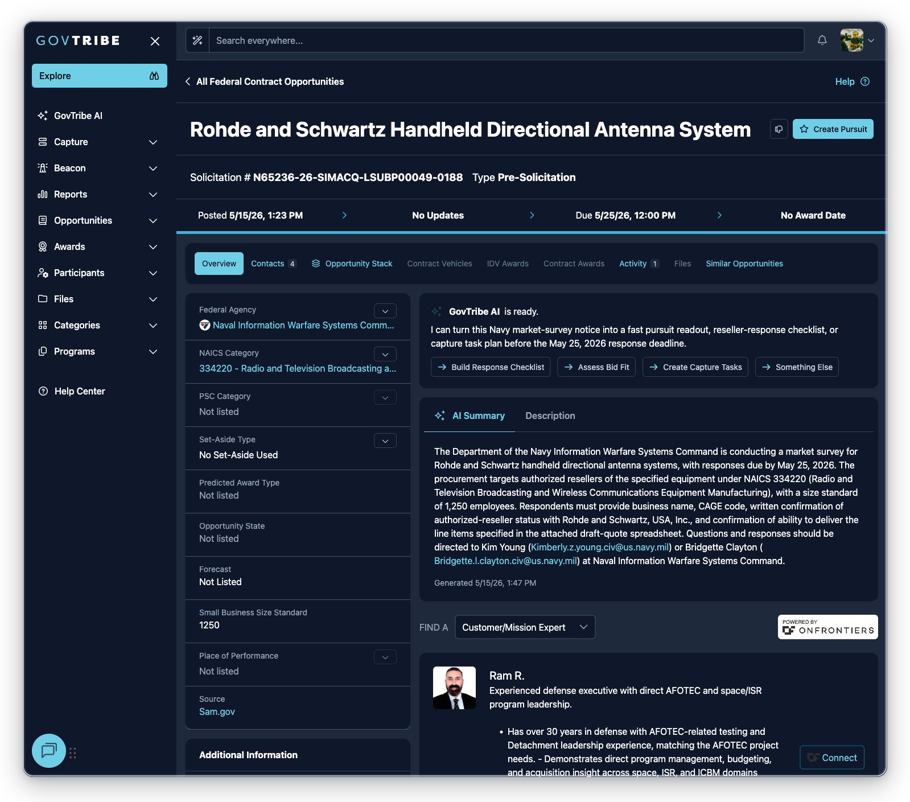Open the Activity tab
Screen dimensions: 910x802
(x=639, y=264)
